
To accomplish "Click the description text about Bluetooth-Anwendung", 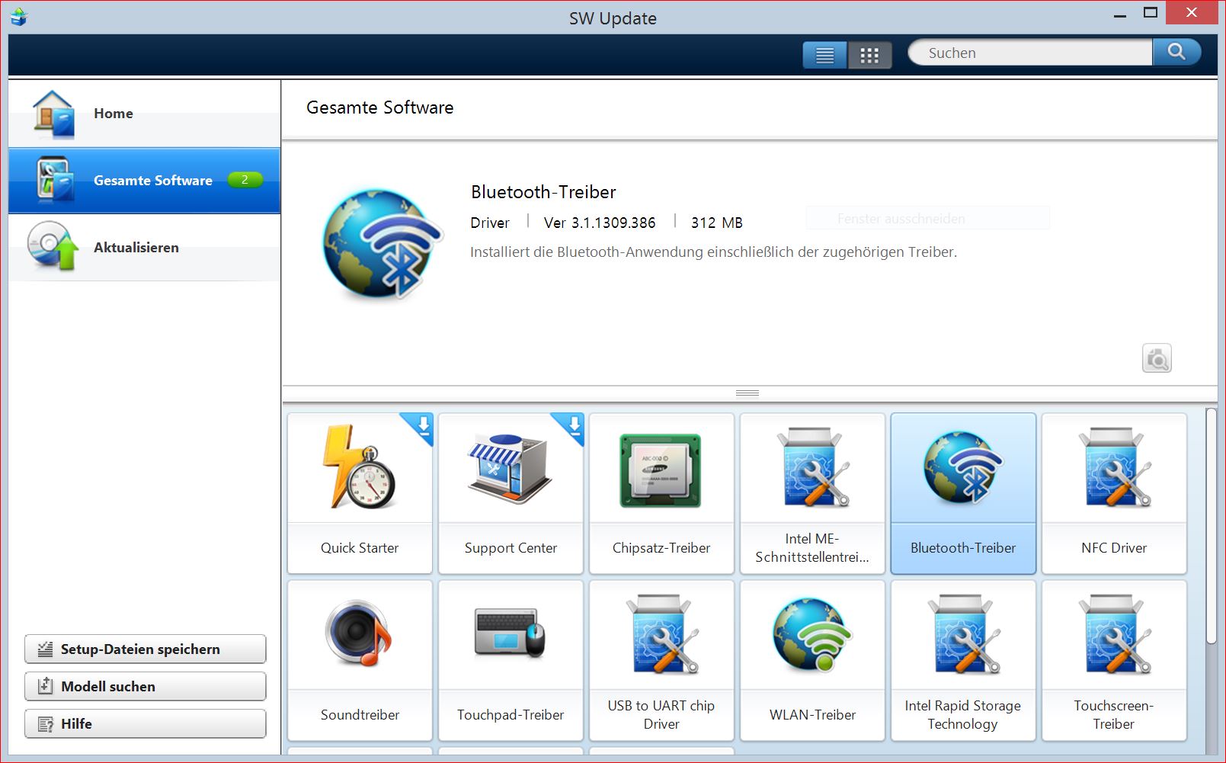I will point(713,252).
